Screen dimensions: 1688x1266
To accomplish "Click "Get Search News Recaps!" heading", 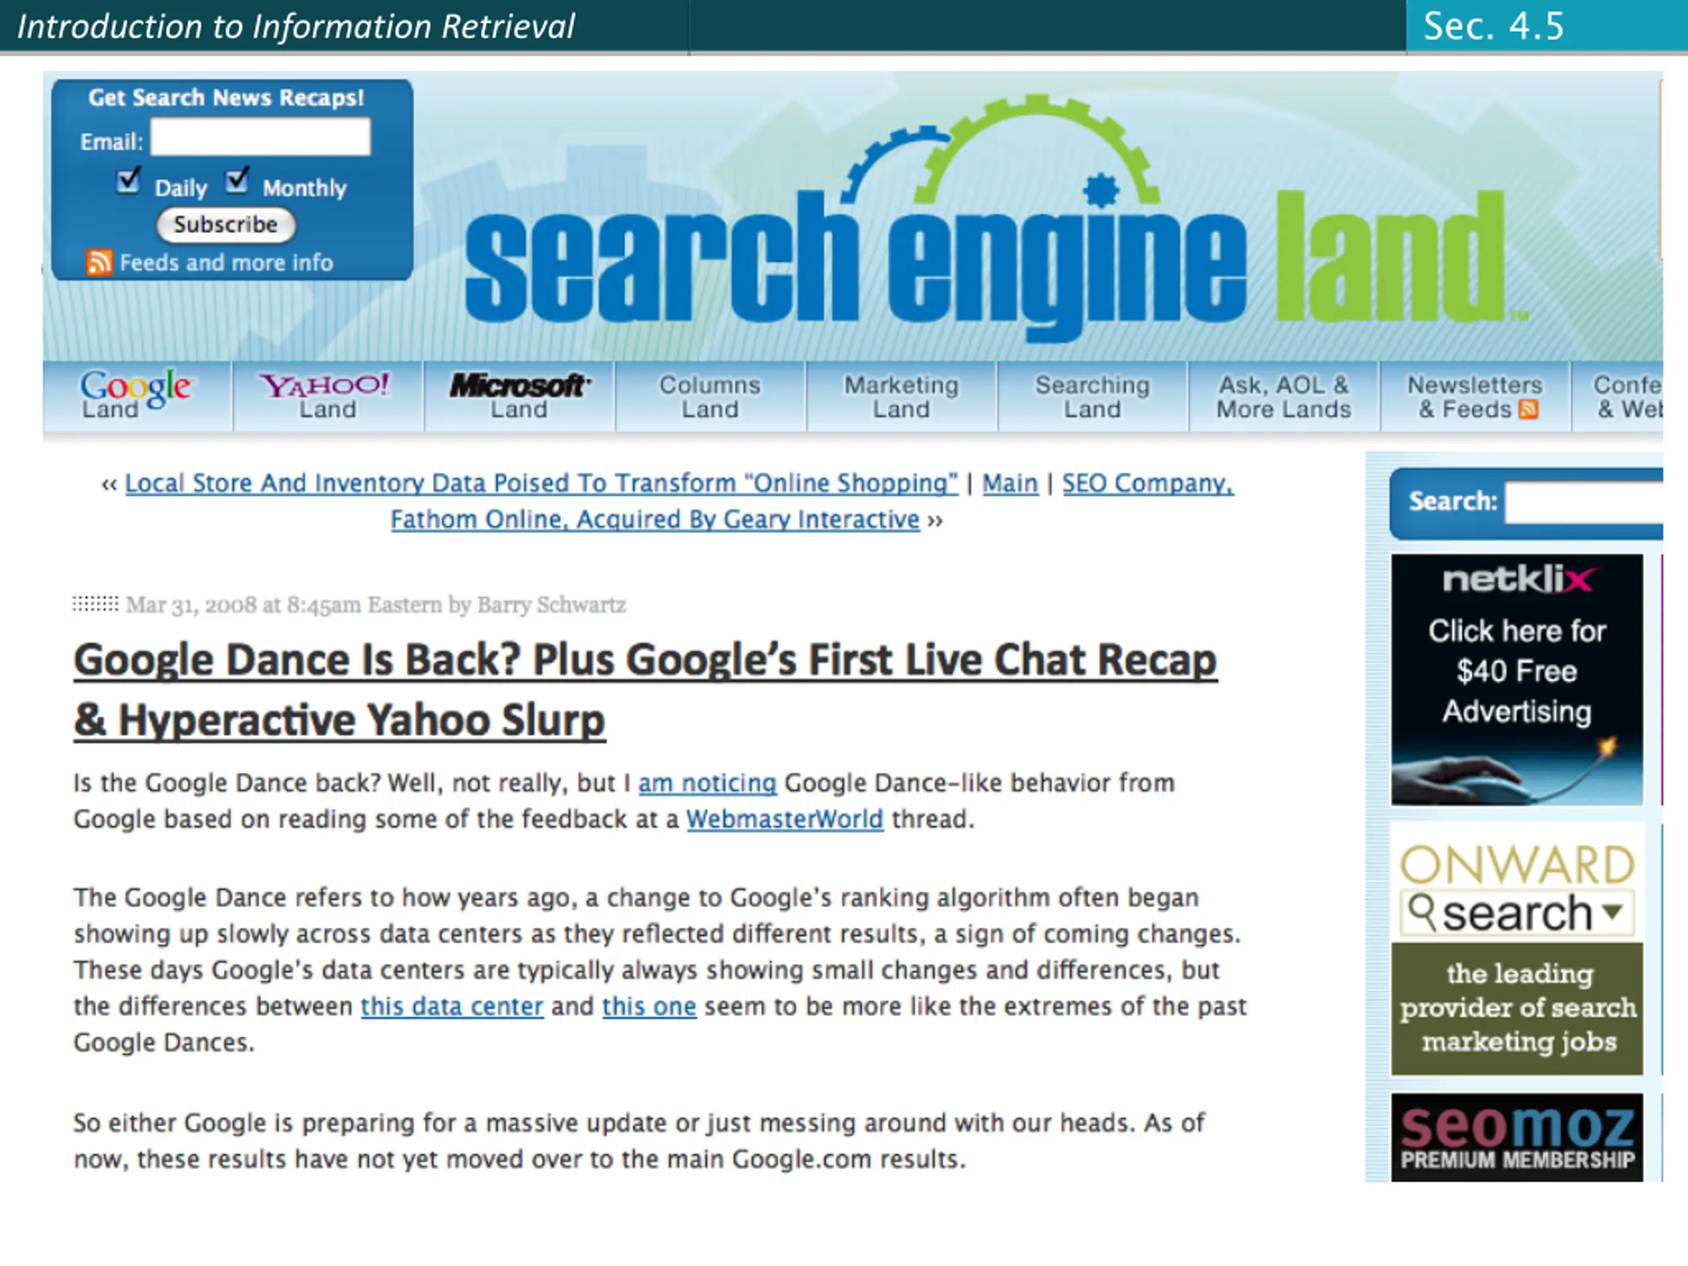I will [226, 98].
